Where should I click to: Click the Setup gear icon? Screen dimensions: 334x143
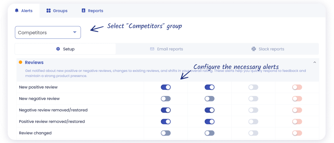[x=58, y=49]
